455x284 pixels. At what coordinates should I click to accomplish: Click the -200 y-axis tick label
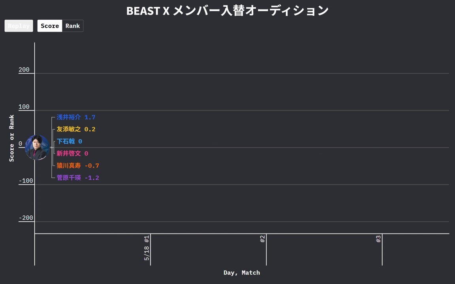tap(26, 218)
